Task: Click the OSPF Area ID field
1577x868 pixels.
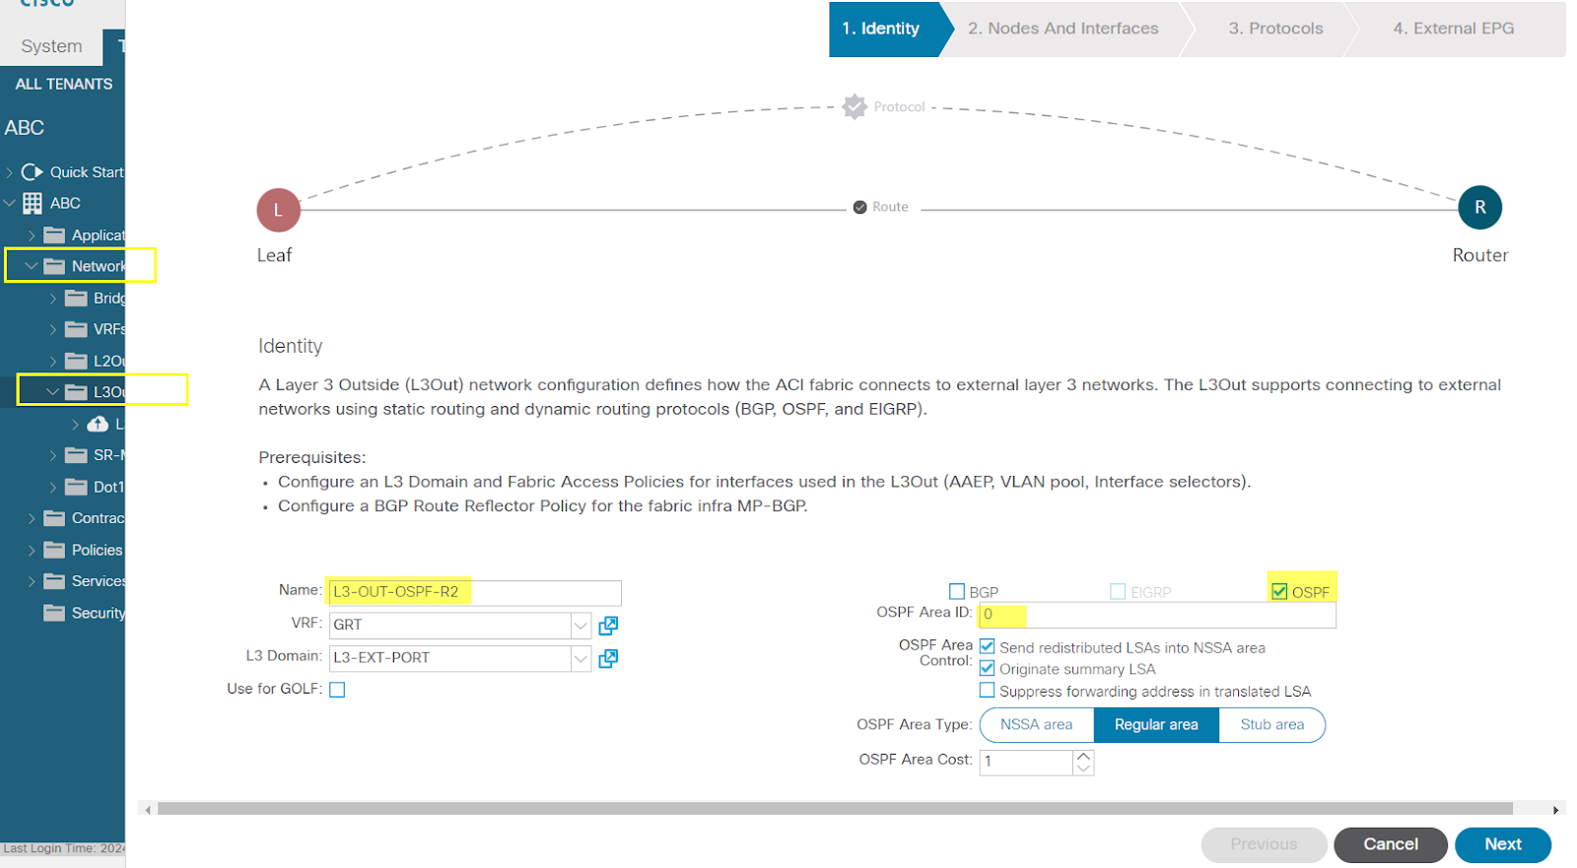Action: point(1157,615)
